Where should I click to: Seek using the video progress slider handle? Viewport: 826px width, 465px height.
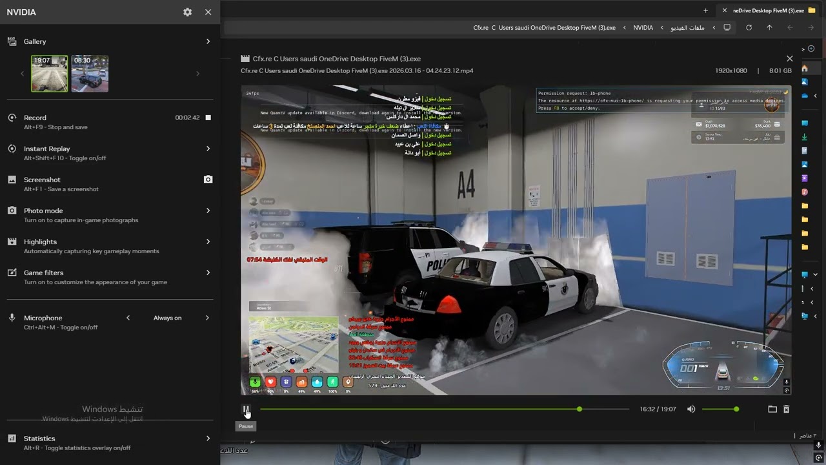coord(579,409)
